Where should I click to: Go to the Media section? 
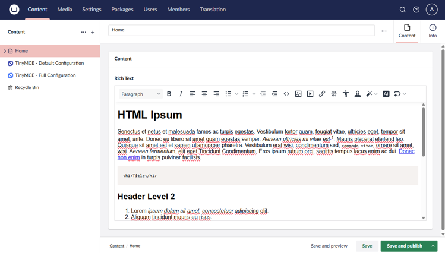click(65, 10)
